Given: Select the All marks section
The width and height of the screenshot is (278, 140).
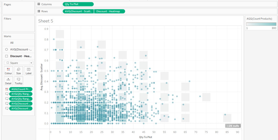Looking at the screenshot, I should click(x=12, y=43).
